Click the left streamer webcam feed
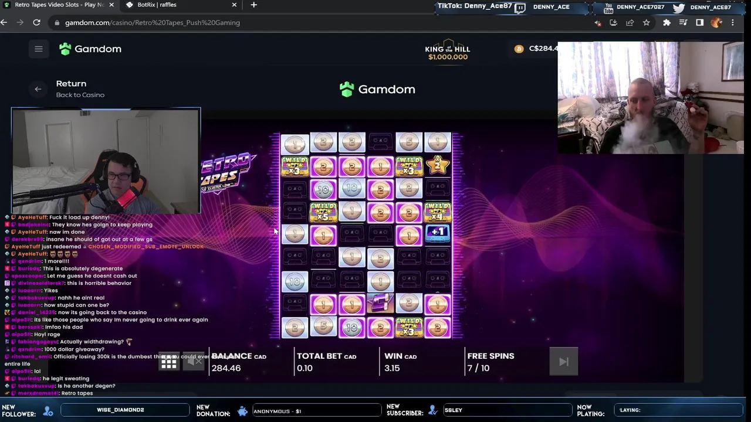The width and height of the screenshot is (751, 422). coord(106,161)
